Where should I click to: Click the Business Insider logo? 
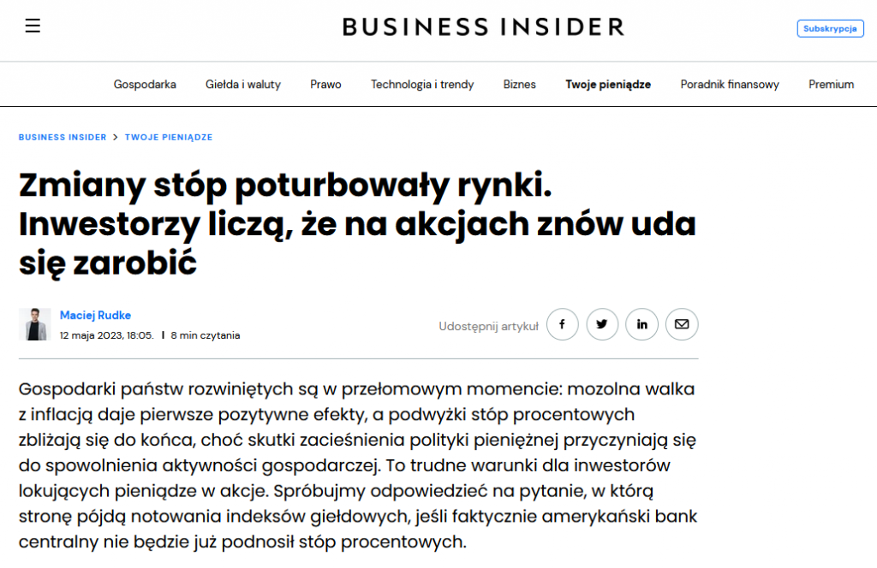(483, 27)
